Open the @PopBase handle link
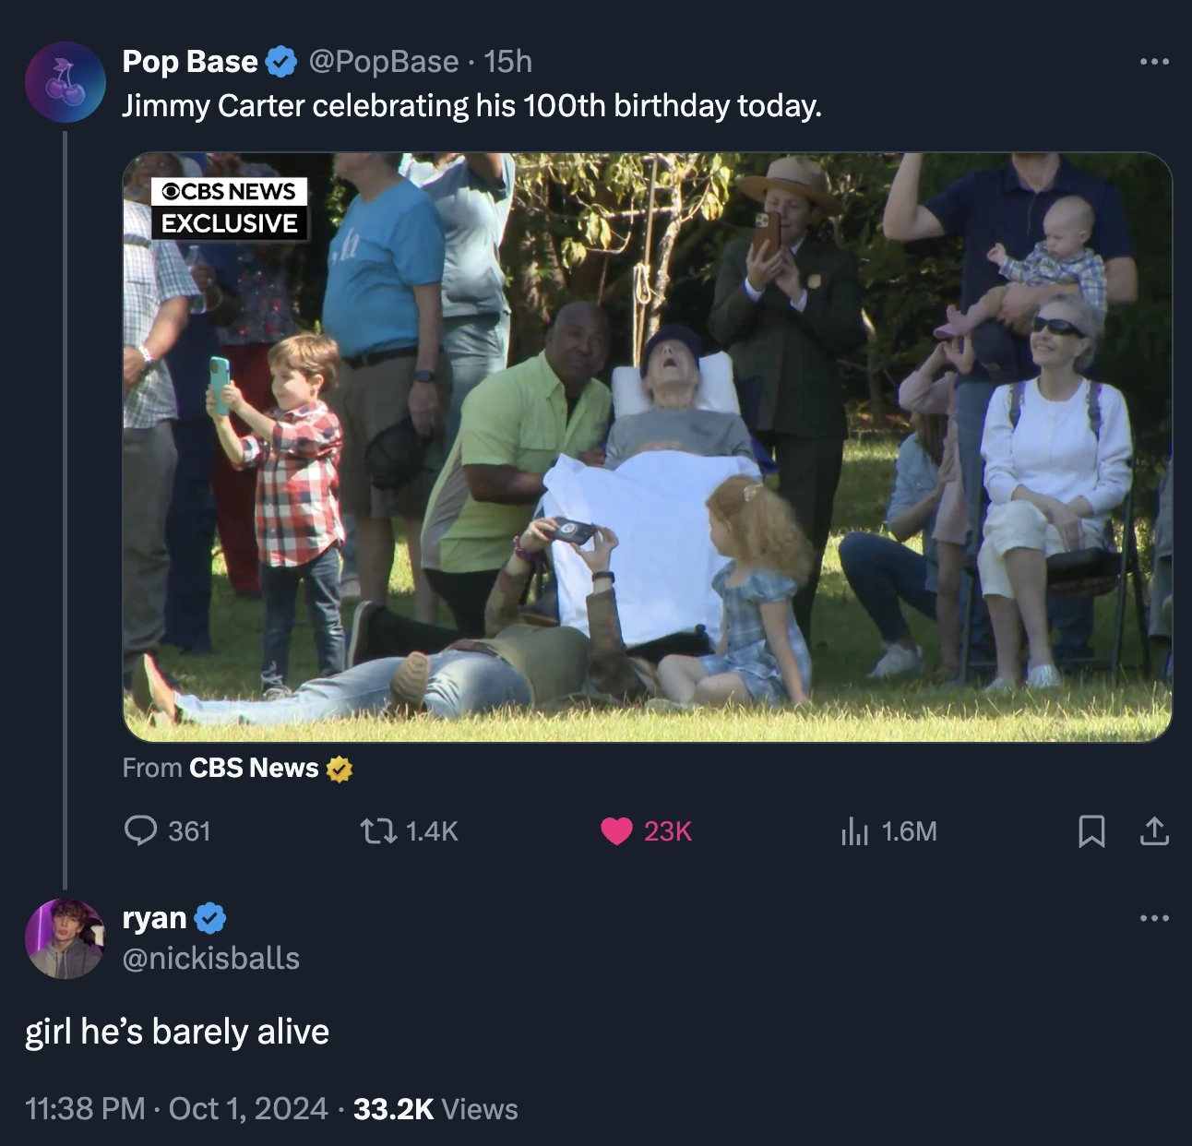This screenshot has width=1192, height=1146. (x=383, y=62)
